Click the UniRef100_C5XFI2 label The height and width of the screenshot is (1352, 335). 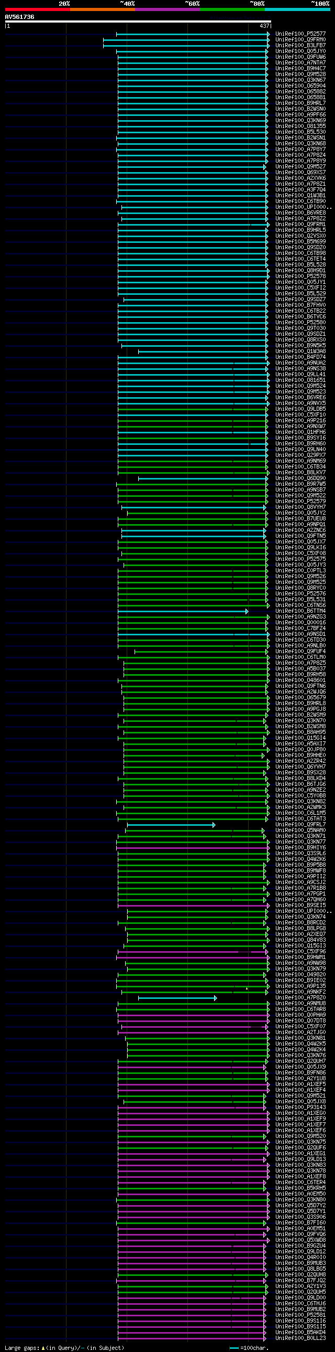click(300, 288)
